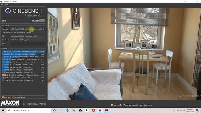The image size is (201, 113).
Task: Click the taskbar search box
Action: (29, 110)
